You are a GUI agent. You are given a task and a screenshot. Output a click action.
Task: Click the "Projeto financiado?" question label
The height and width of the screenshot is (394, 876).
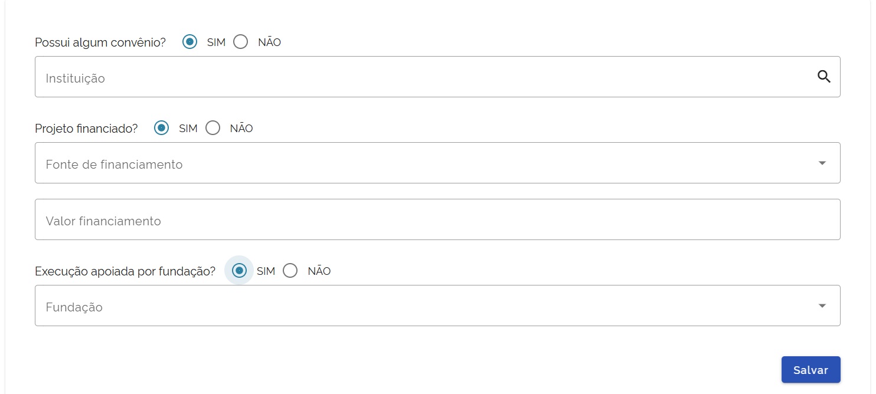click(86, 129)
